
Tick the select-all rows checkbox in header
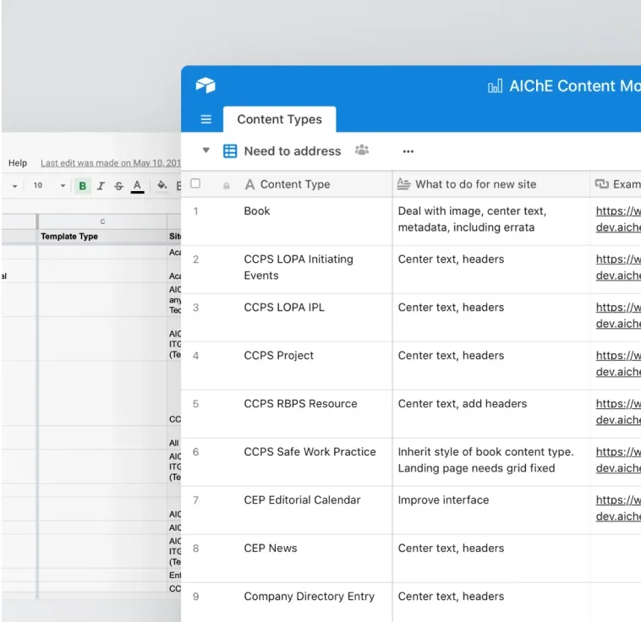(195, 183)
